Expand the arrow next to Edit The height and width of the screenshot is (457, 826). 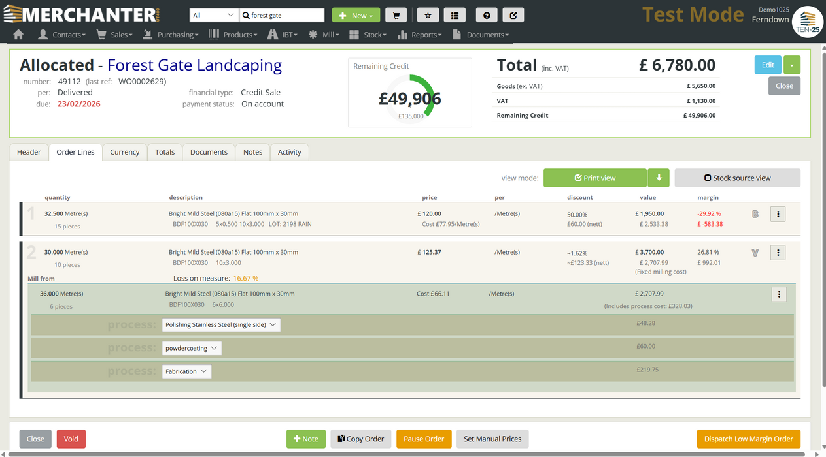point(791,65)
